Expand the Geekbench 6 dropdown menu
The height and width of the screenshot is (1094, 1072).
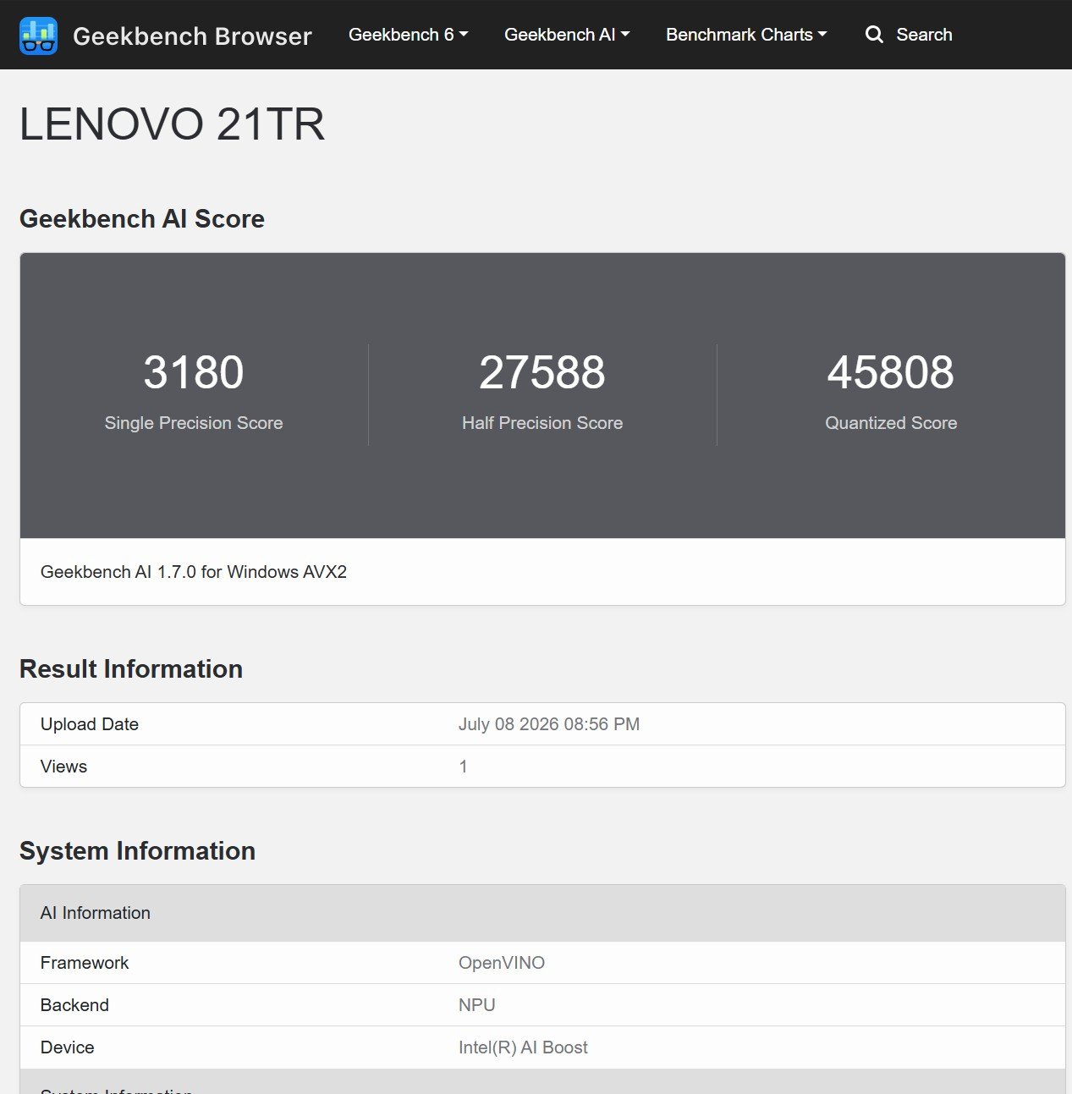coord(408,35)
